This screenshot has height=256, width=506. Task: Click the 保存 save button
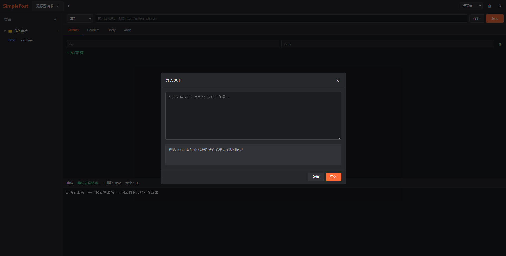[477, 18]
